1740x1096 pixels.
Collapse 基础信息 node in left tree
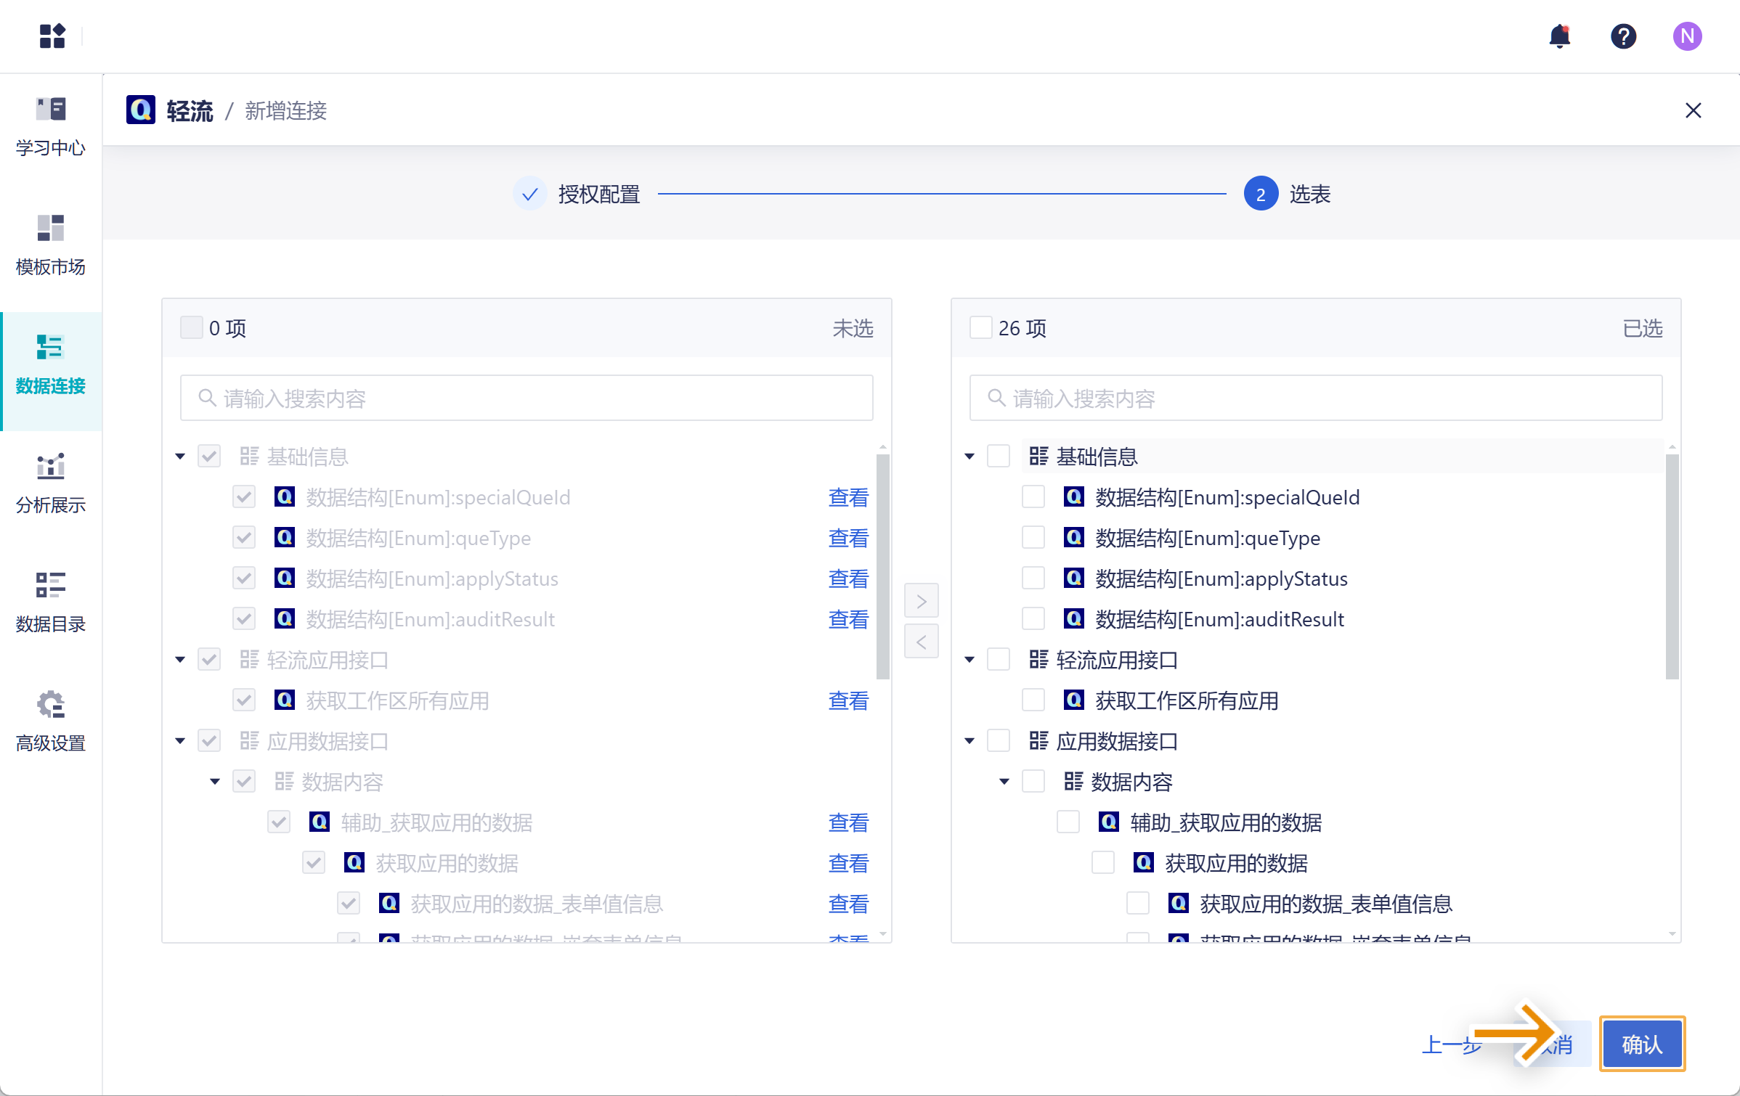180,457
